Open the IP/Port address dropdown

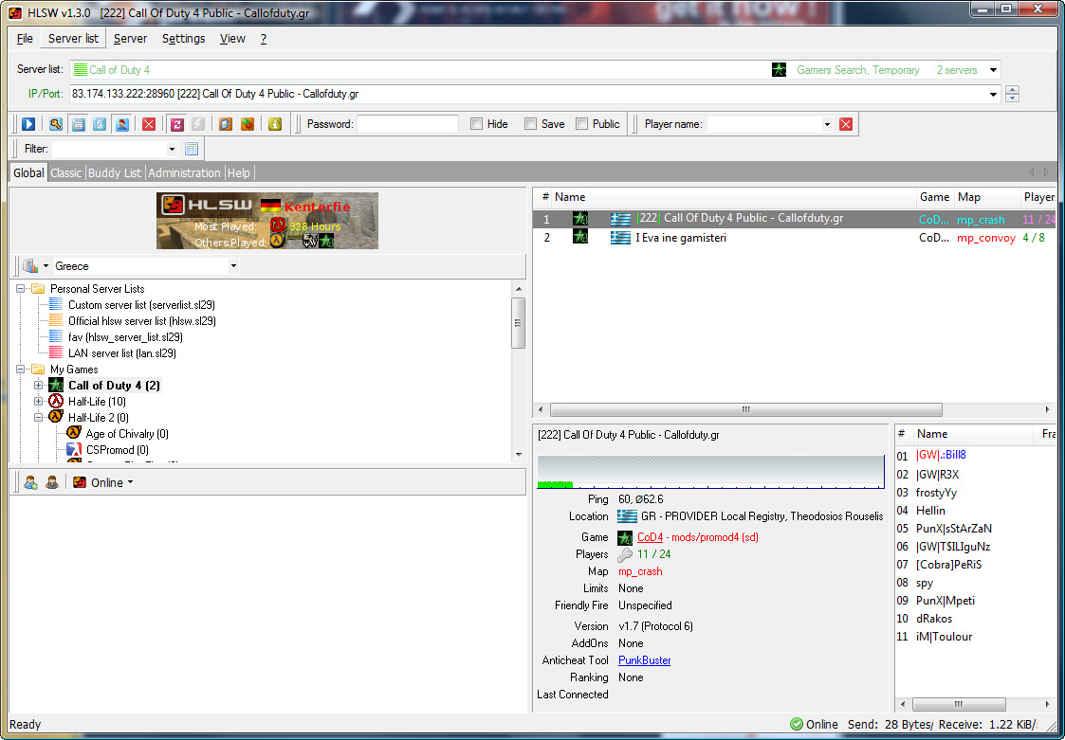click(993, 95)
